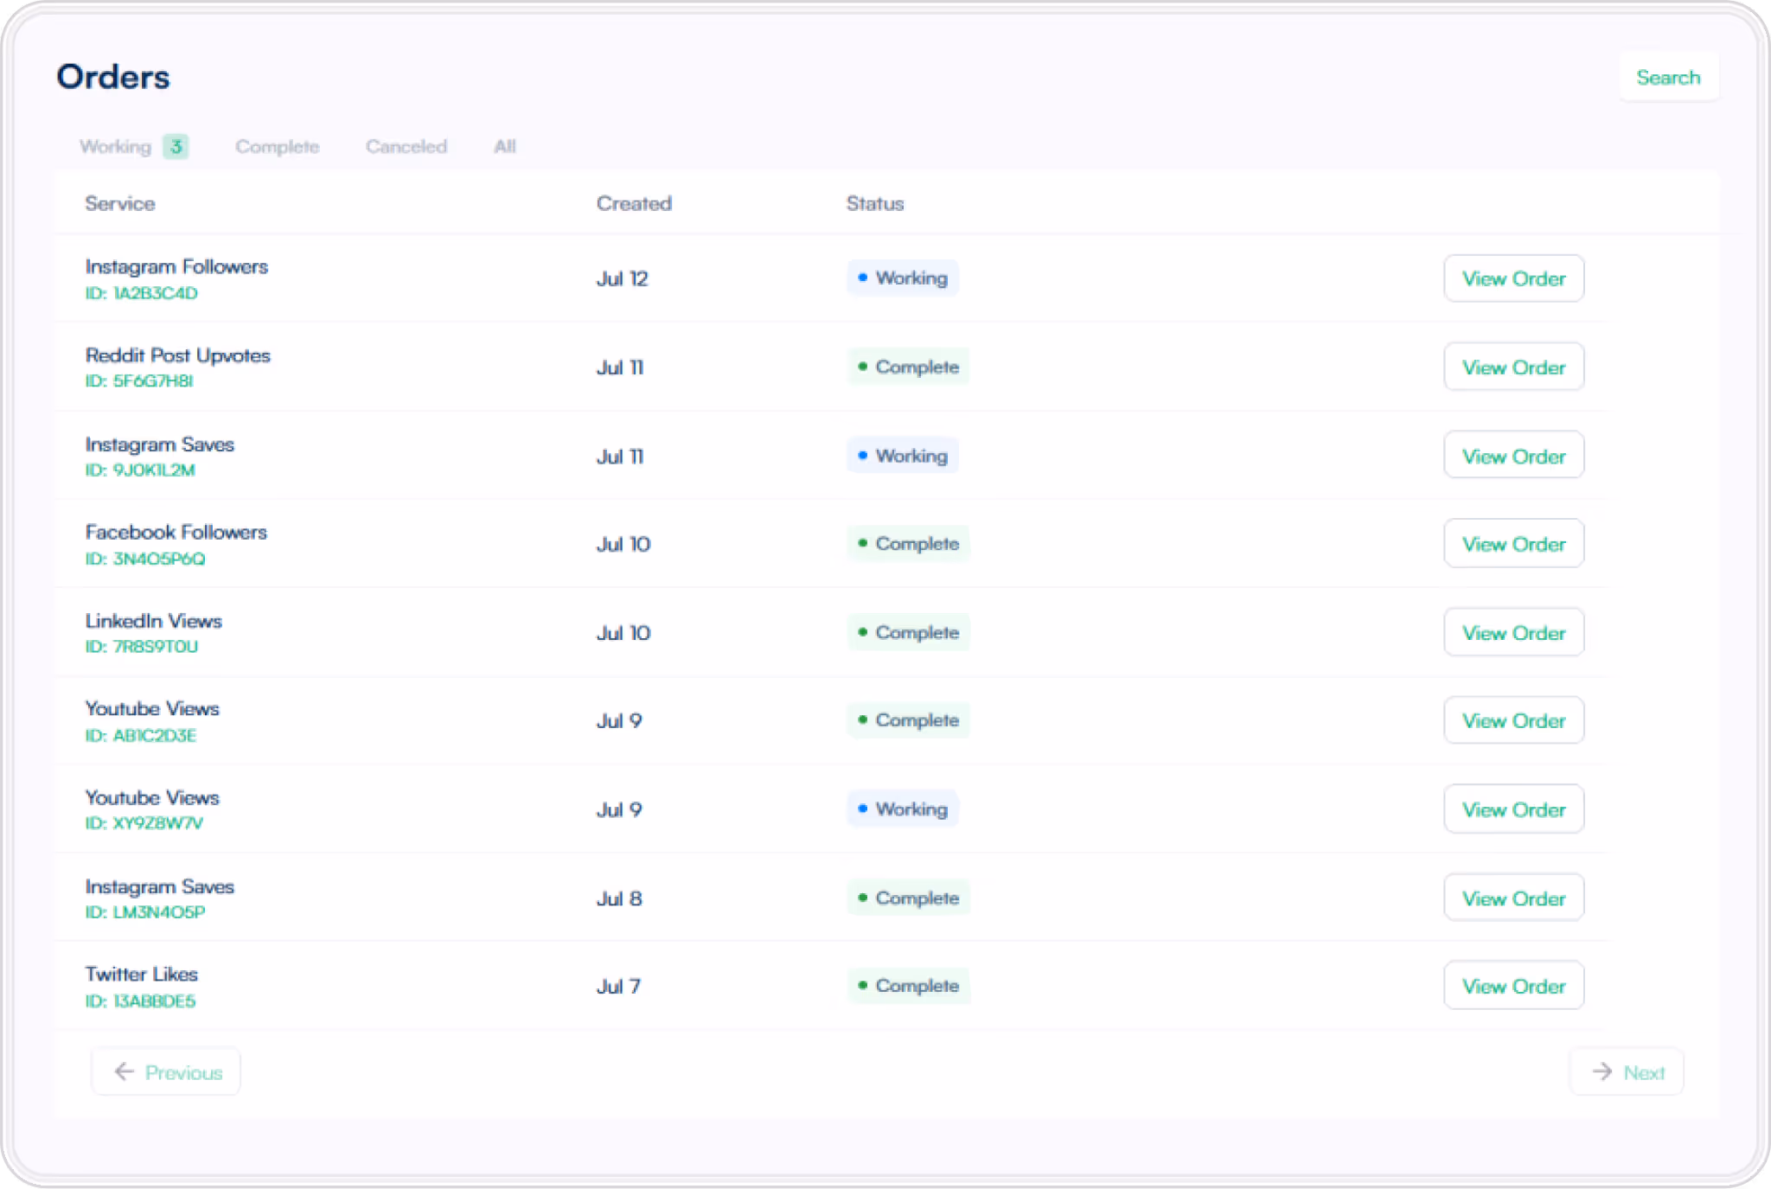Click Working status badge of Instagram Followers
Screen dimensions: 1771x1189
click(x=903, y=278)
